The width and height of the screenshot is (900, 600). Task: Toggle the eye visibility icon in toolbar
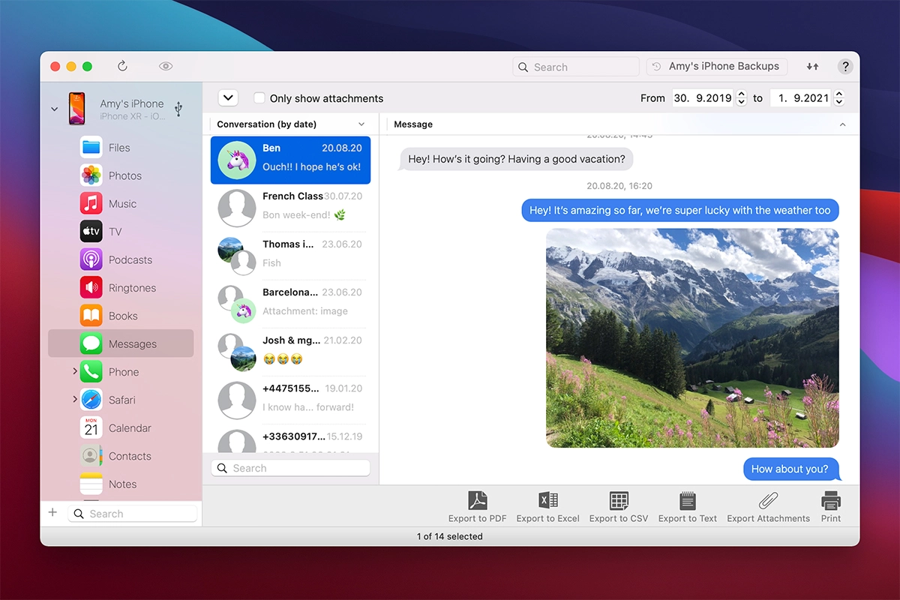(165, 66)
